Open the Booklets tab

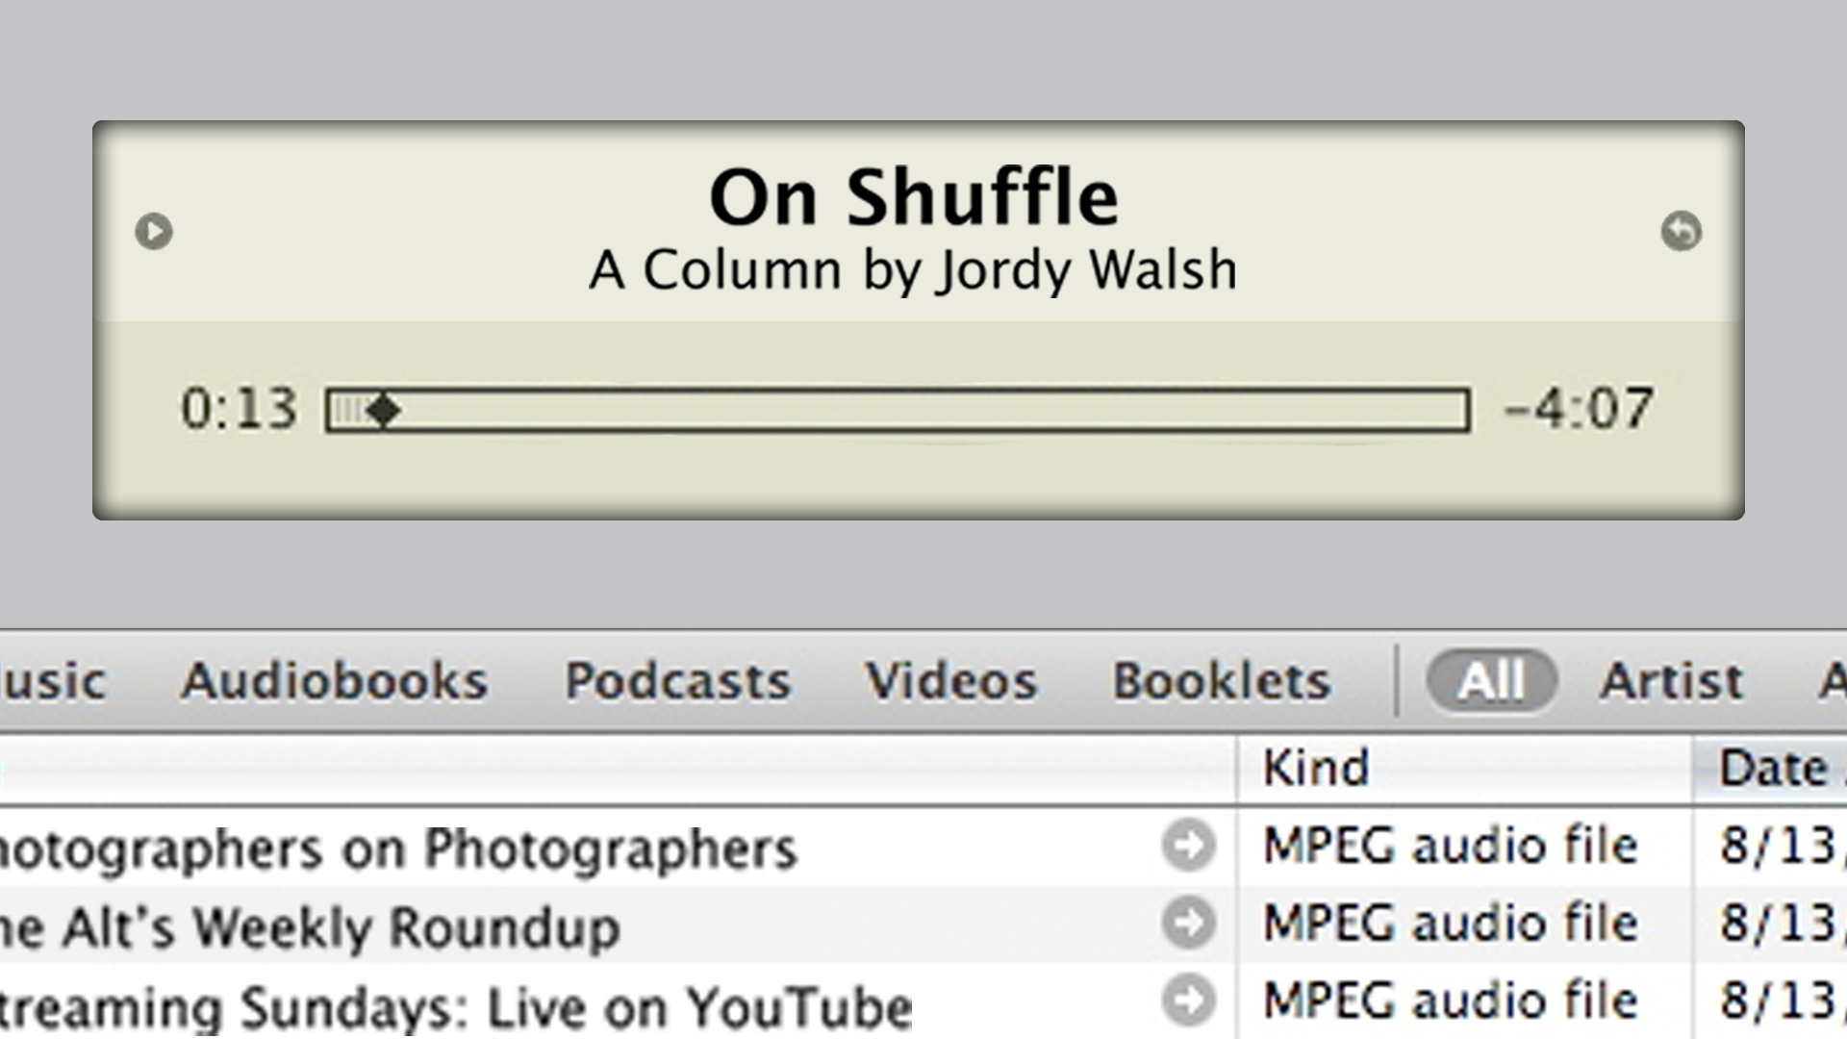1222,681
